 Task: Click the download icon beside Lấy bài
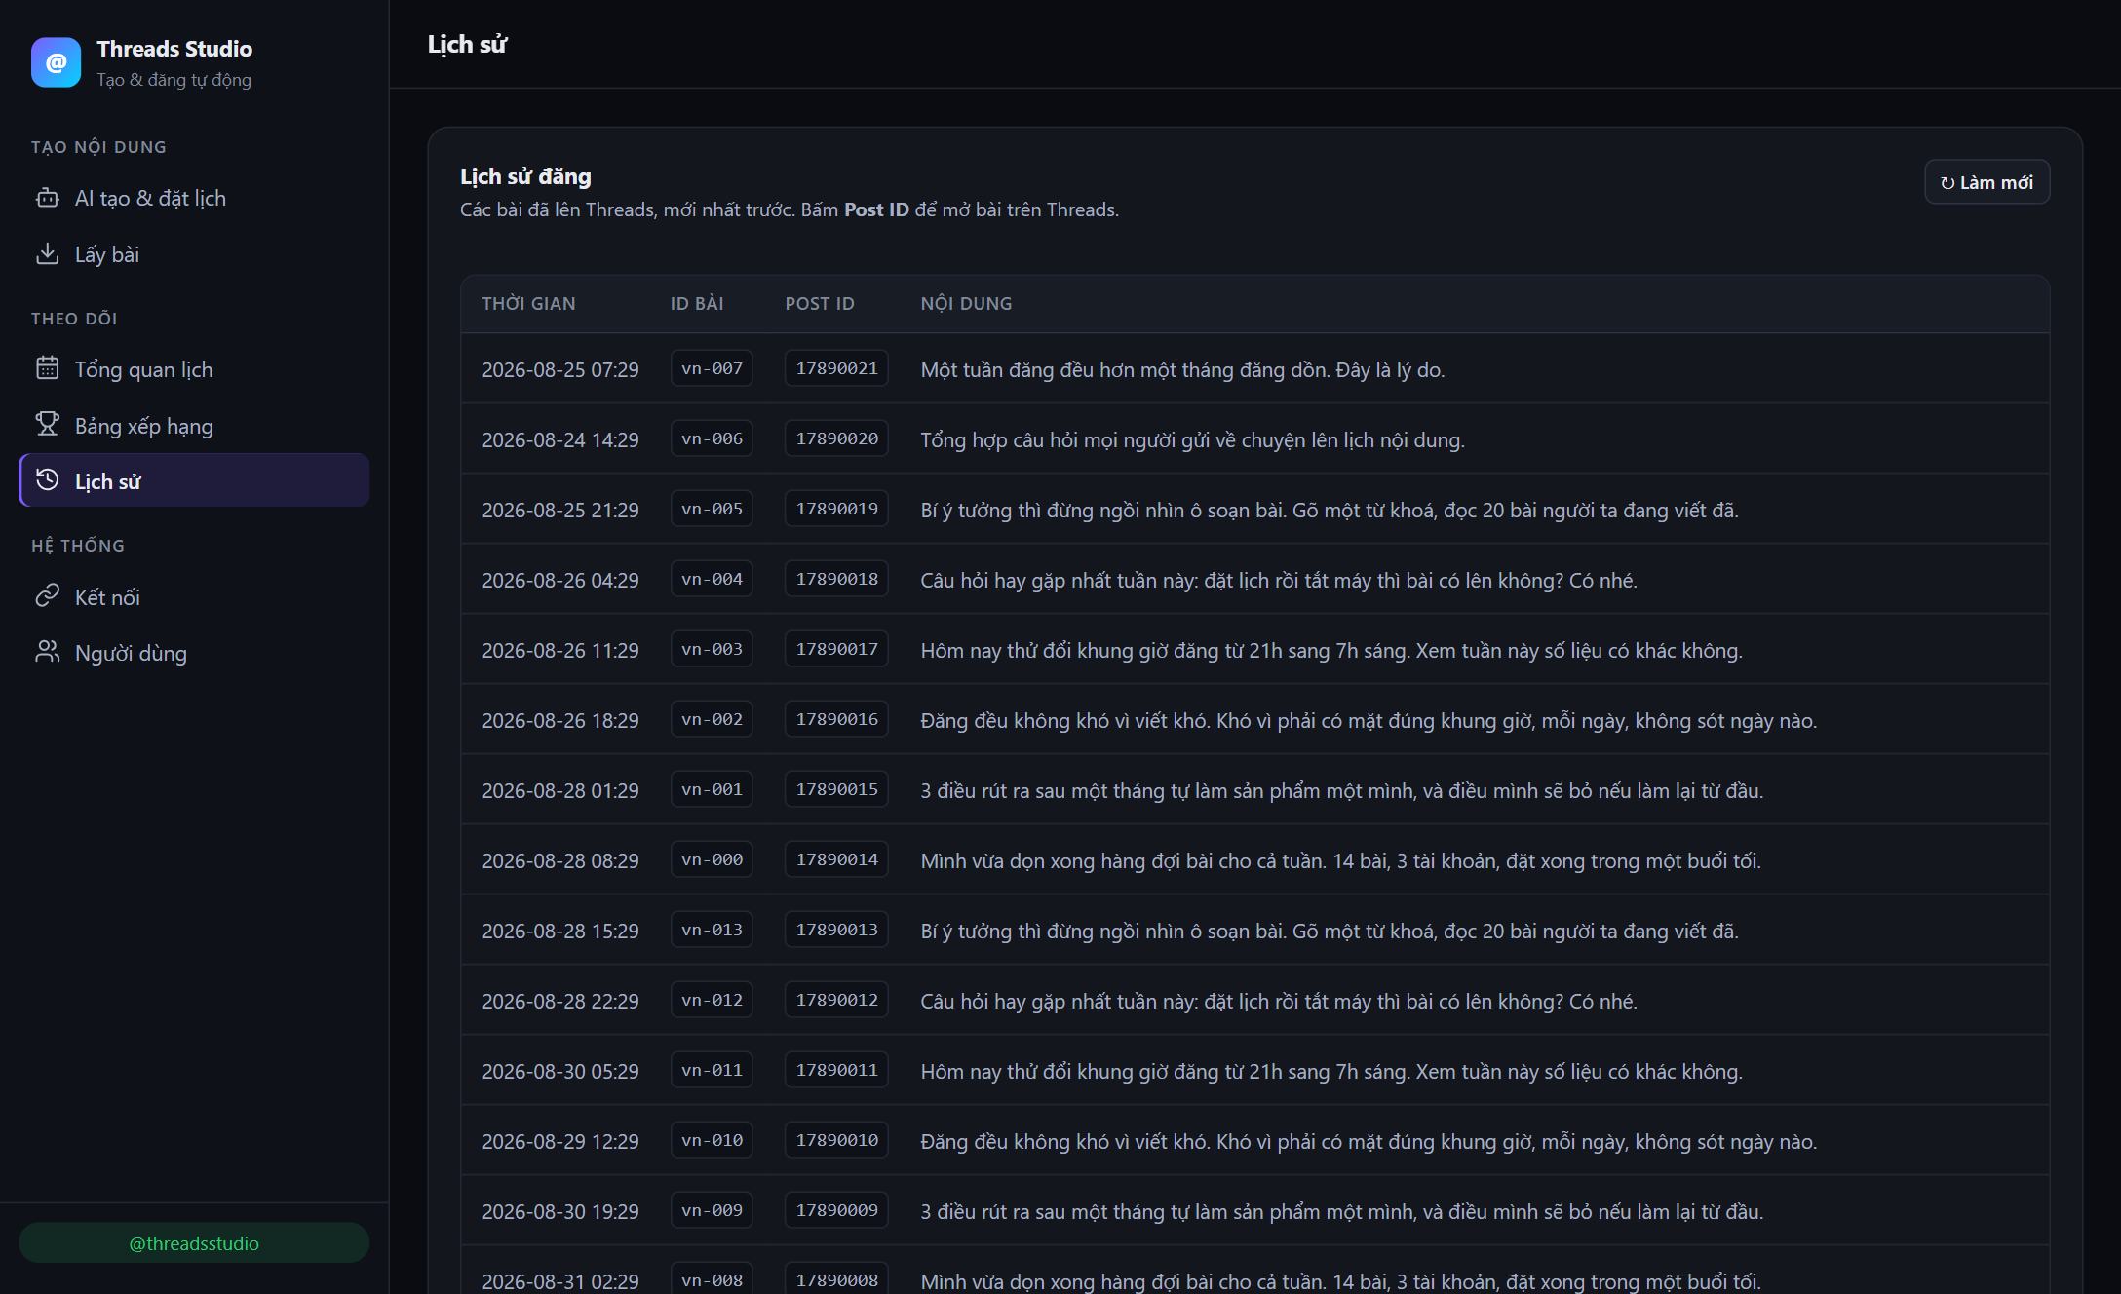tap(47, 254)
